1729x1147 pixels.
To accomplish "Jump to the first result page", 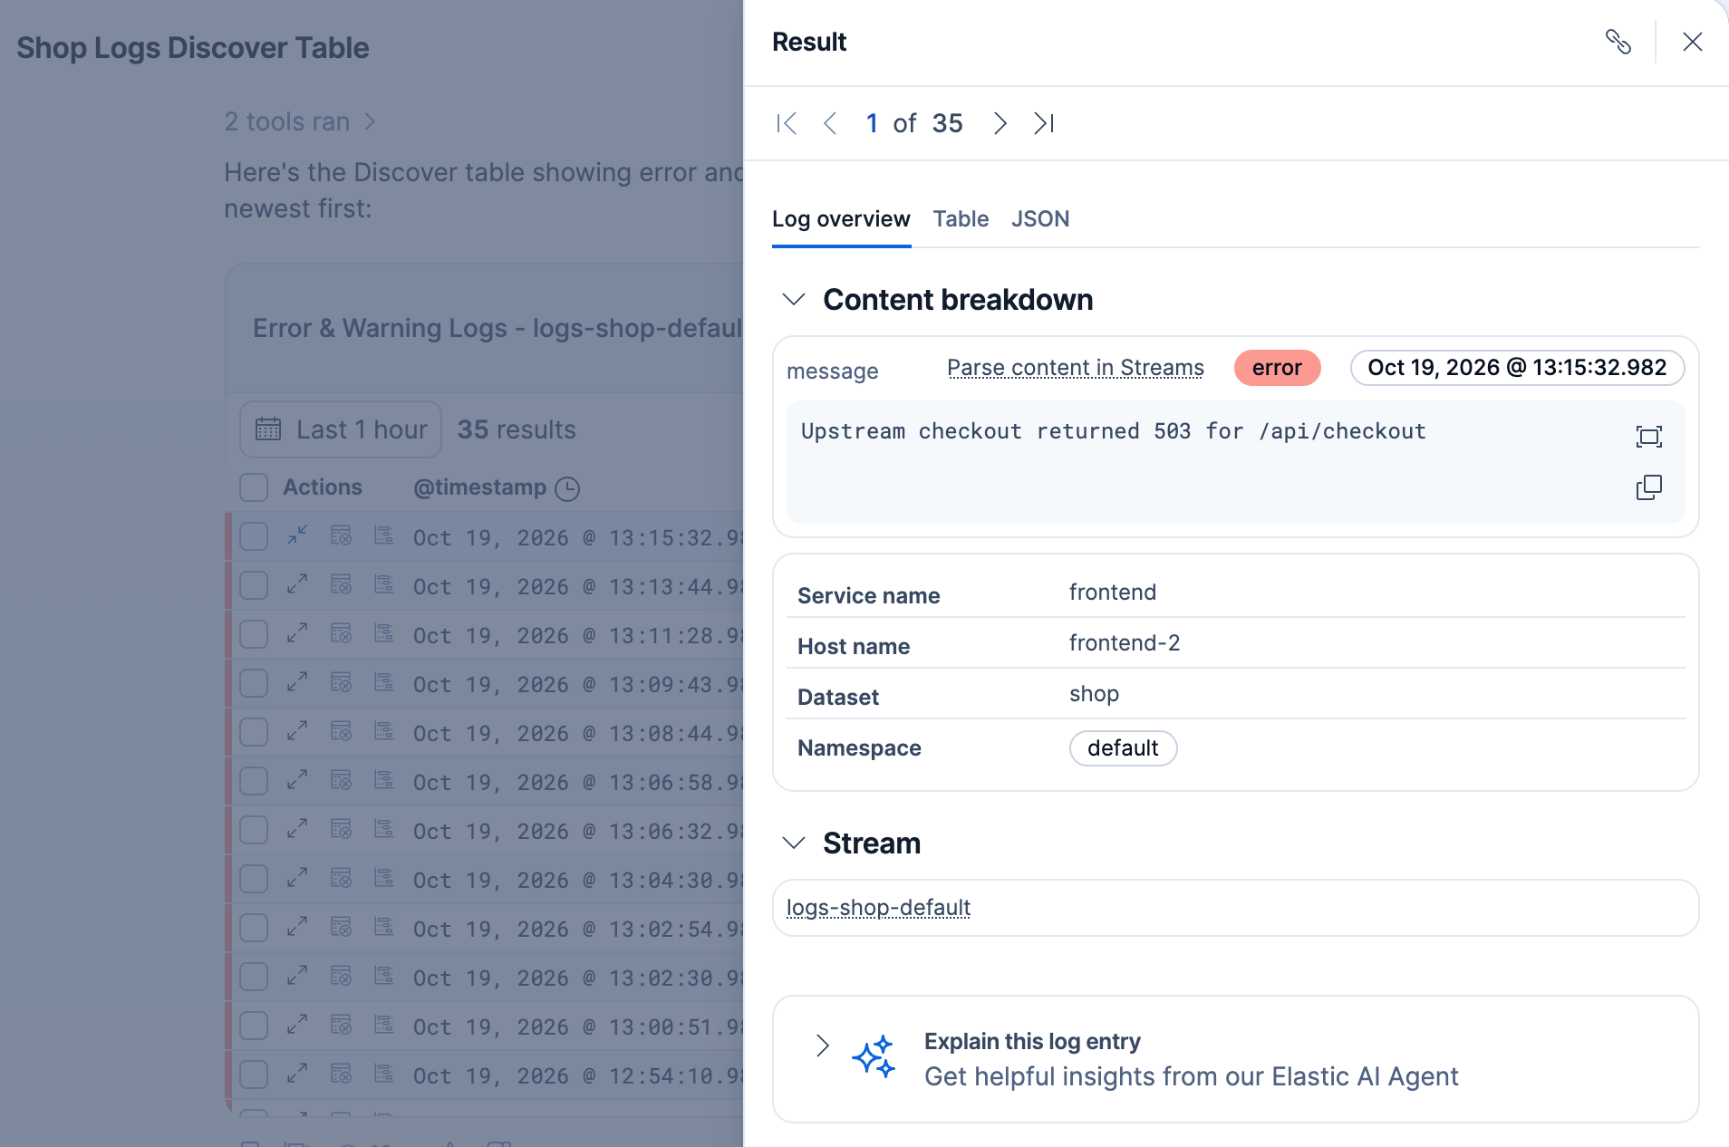I will pos(787,123).
